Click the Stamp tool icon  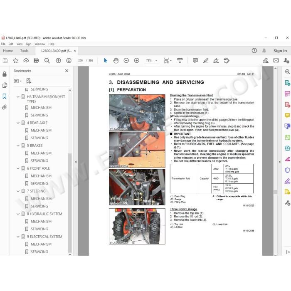point(227,61)
